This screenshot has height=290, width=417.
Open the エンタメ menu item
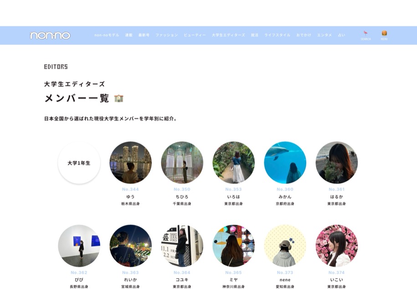click(x=324, y=35)
